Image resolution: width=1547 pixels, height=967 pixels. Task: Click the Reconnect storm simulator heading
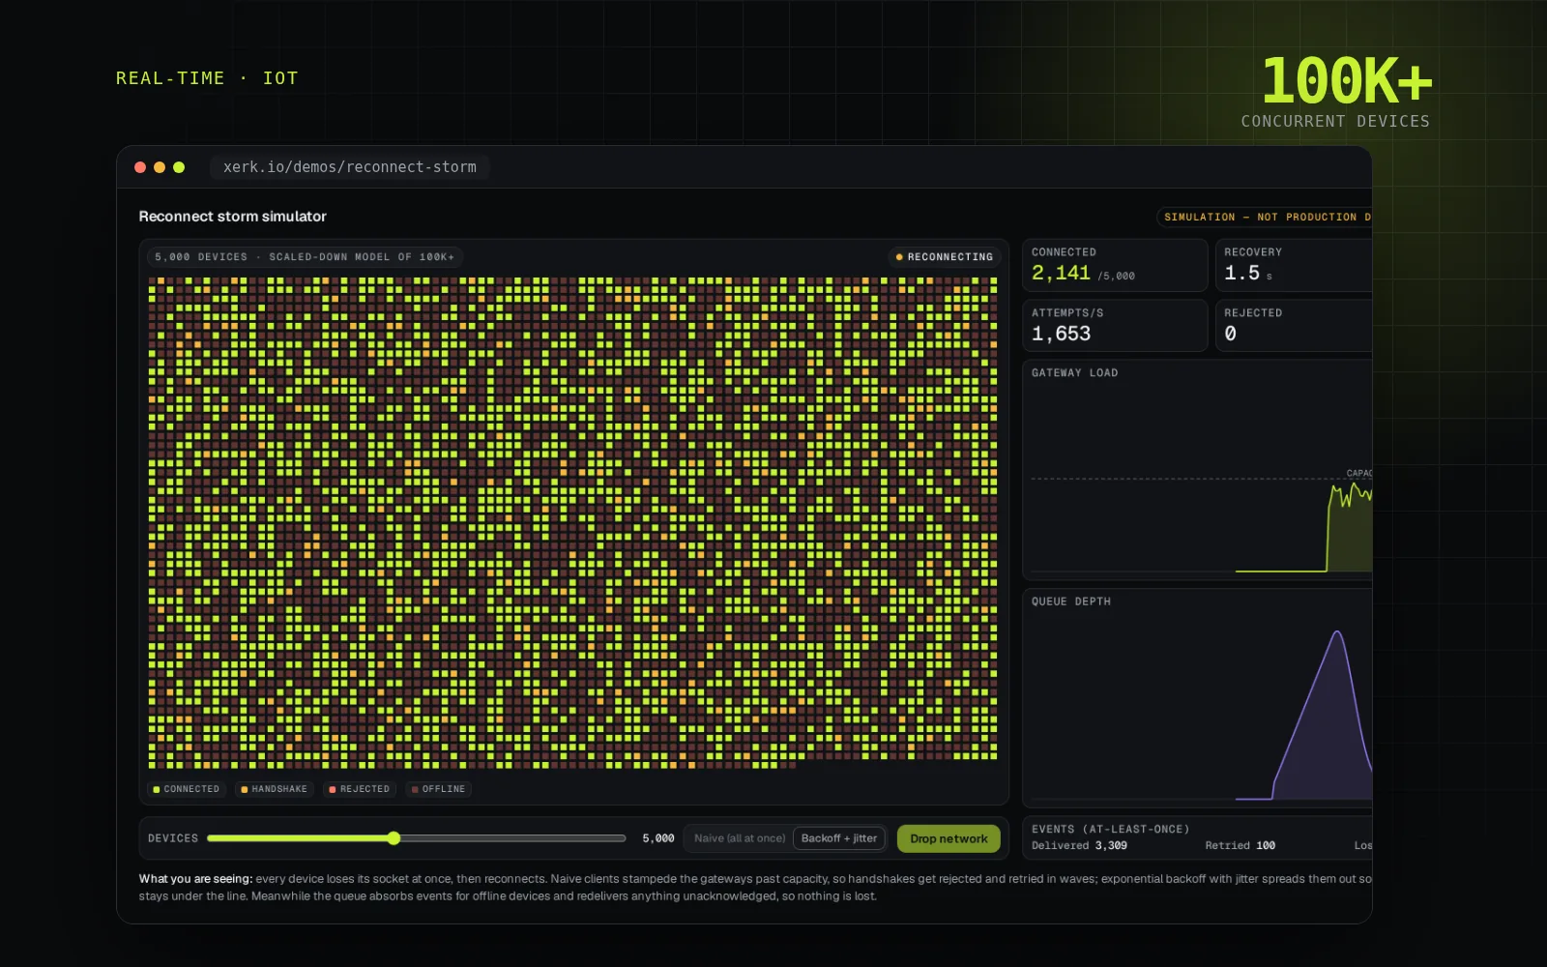(232, 217)
